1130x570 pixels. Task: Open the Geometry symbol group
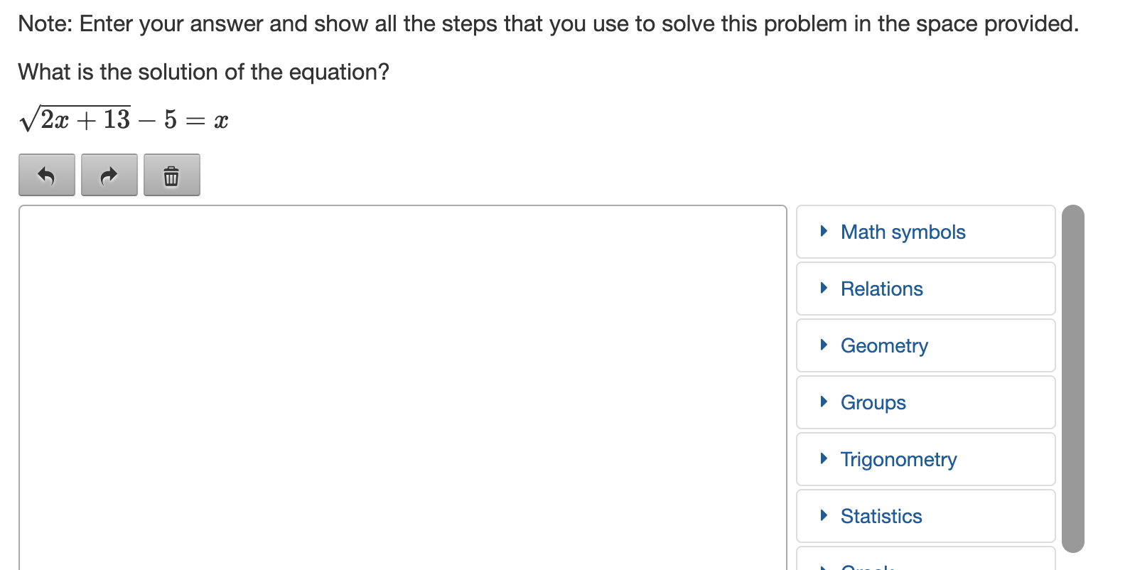(x=926, y=345)
